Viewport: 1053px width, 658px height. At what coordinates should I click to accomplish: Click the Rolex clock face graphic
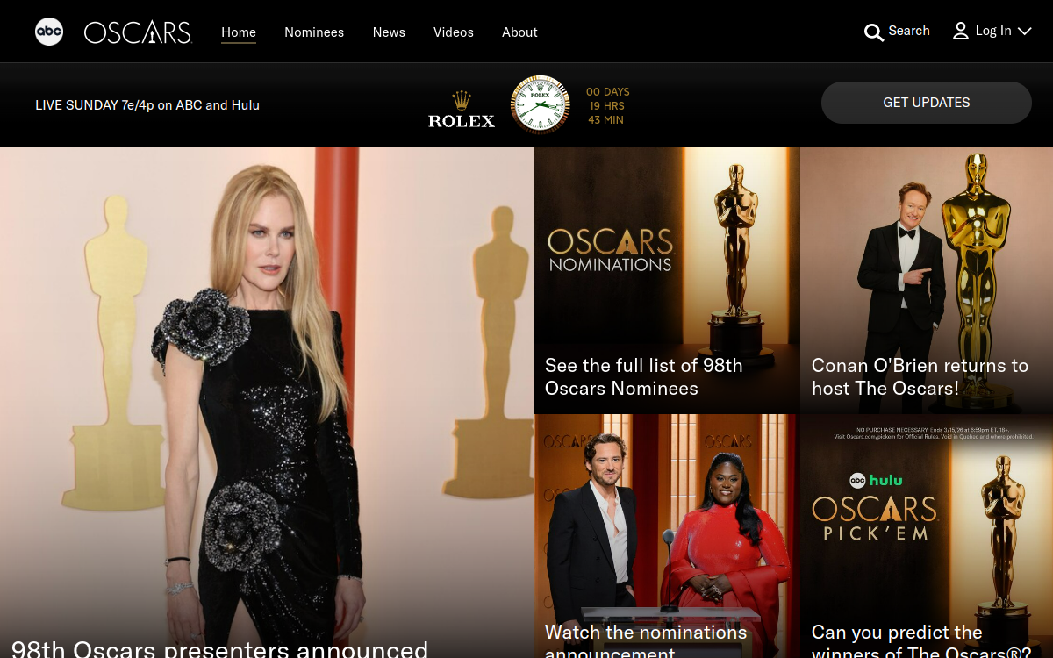pyautogui.click(x=539, y=104)
